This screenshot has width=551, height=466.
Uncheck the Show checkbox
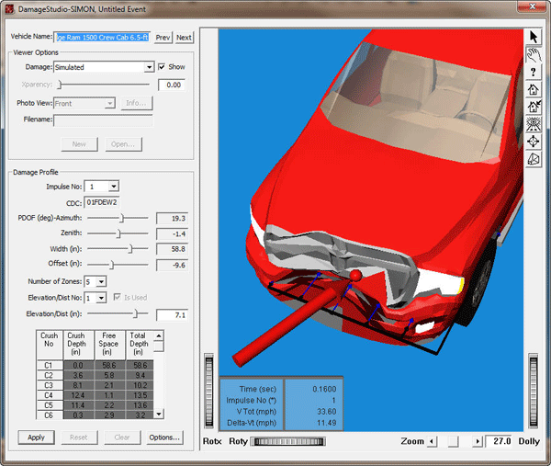tap(163, 67)
